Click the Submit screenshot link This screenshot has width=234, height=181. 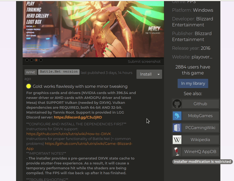click(x=144, y=62)
